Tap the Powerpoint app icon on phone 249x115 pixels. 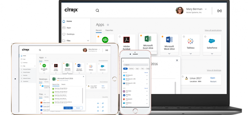(x=124, y=99)
